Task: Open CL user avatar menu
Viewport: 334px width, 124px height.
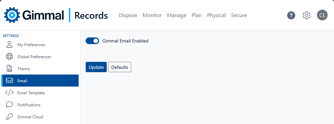Action: pyautogui.click(x=322, y=15)
